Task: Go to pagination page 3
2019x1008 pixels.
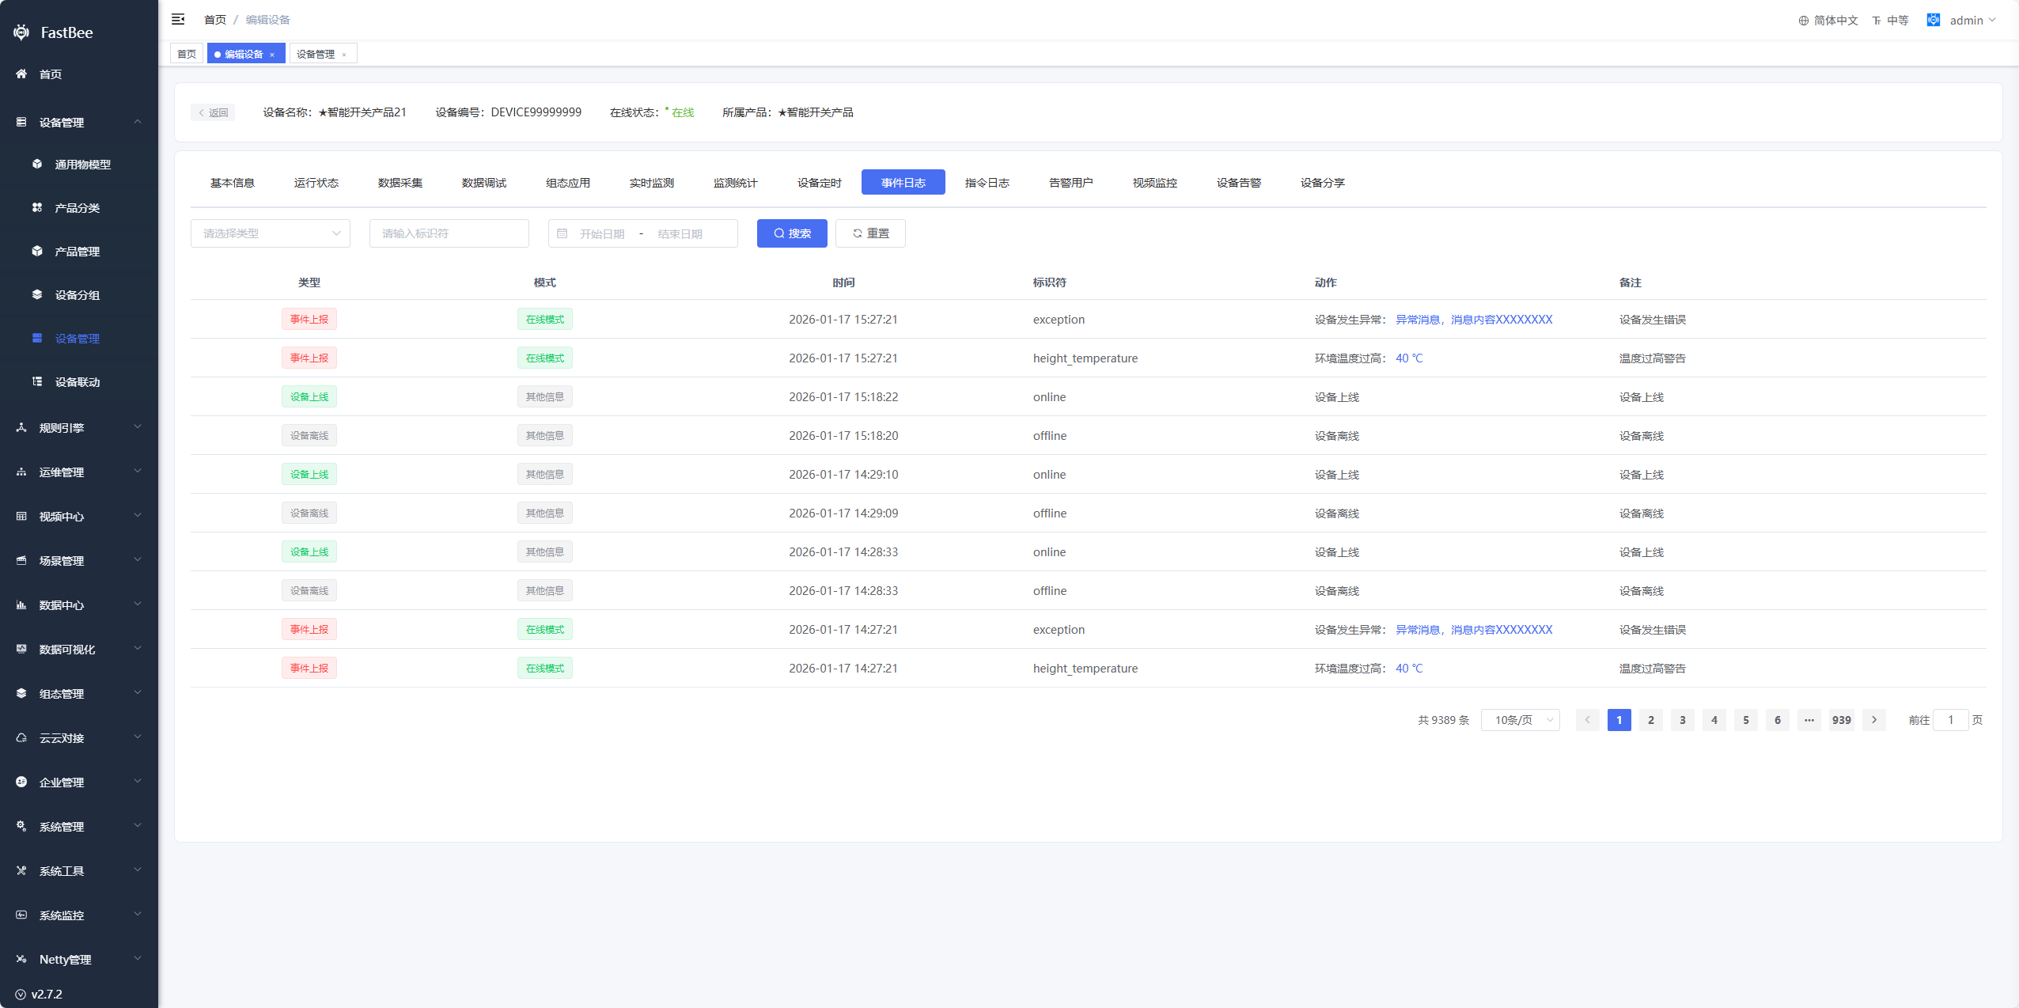Action: point(1682,720)
